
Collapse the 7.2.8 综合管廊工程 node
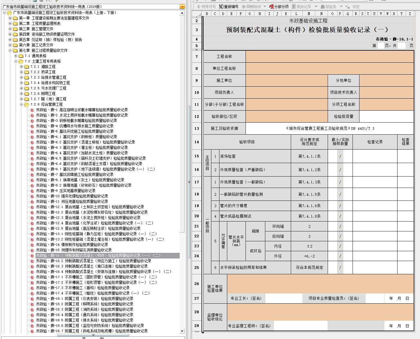point(21,105)
